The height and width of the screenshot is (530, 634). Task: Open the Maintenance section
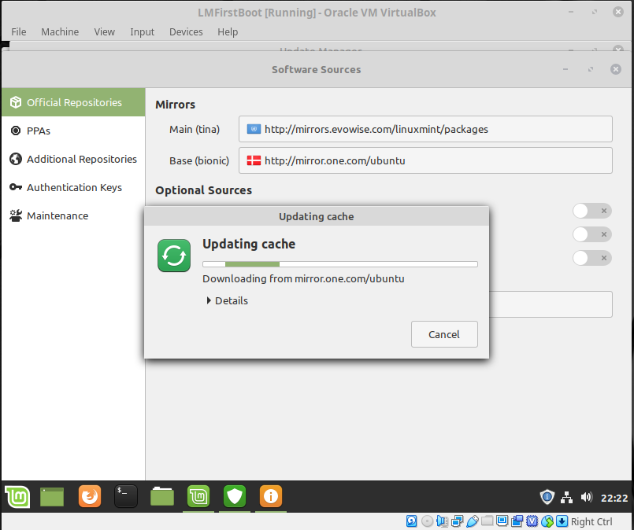73,215
